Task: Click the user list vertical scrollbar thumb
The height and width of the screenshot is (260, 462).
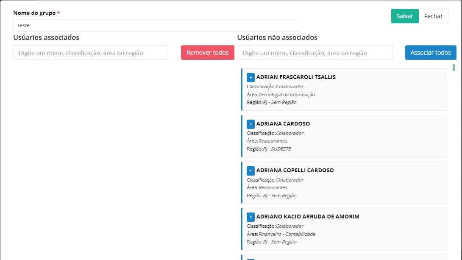Action: [454, 67]
